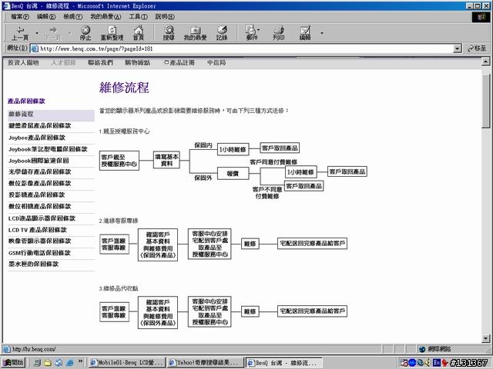The width and height of the screenshot is (493, 369).
Task: Open 鍵盤滑鼠產品保固條款 sidebar link
Action: (x=39, y=126)
